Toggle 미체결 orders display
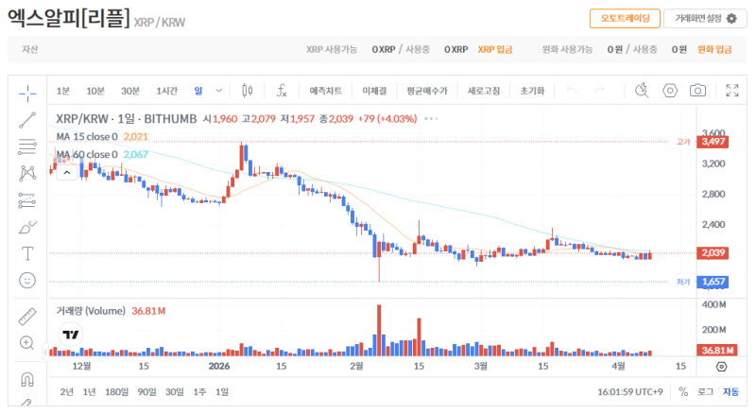 pos(374,91)
